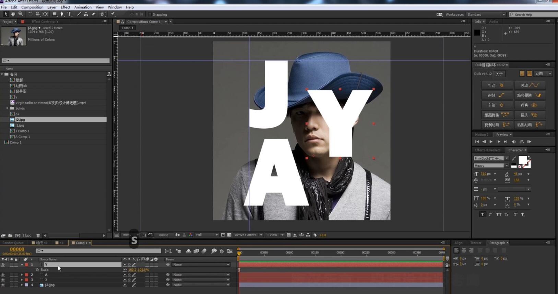Select the Eraser tool

tap(93, 14)
